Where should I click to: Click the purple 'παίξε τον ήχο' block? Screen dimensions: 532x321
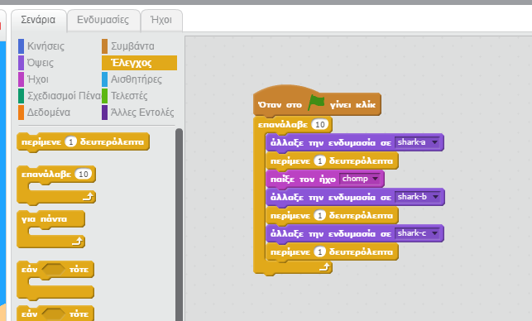click(x=325, y=179)
